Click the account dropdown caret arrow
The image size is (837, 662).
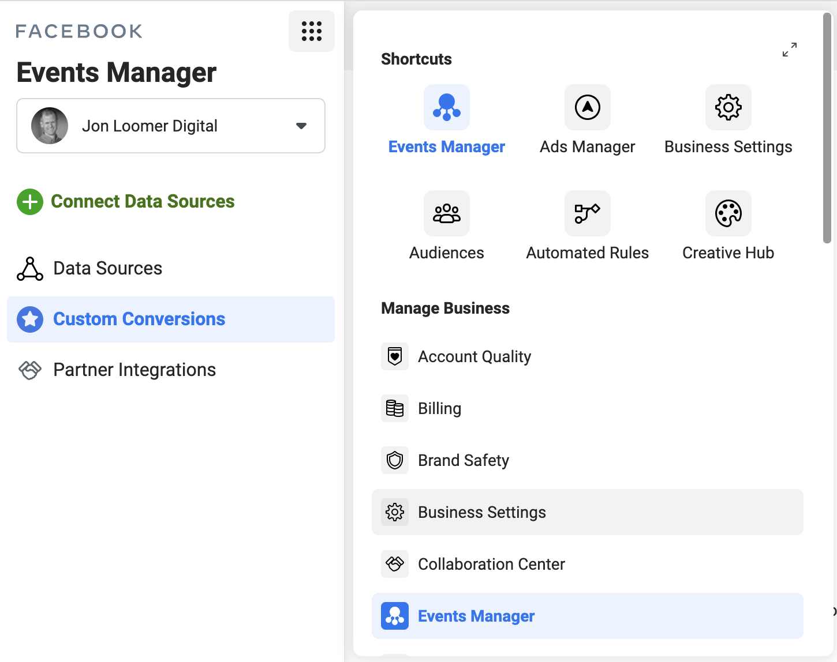301,126
